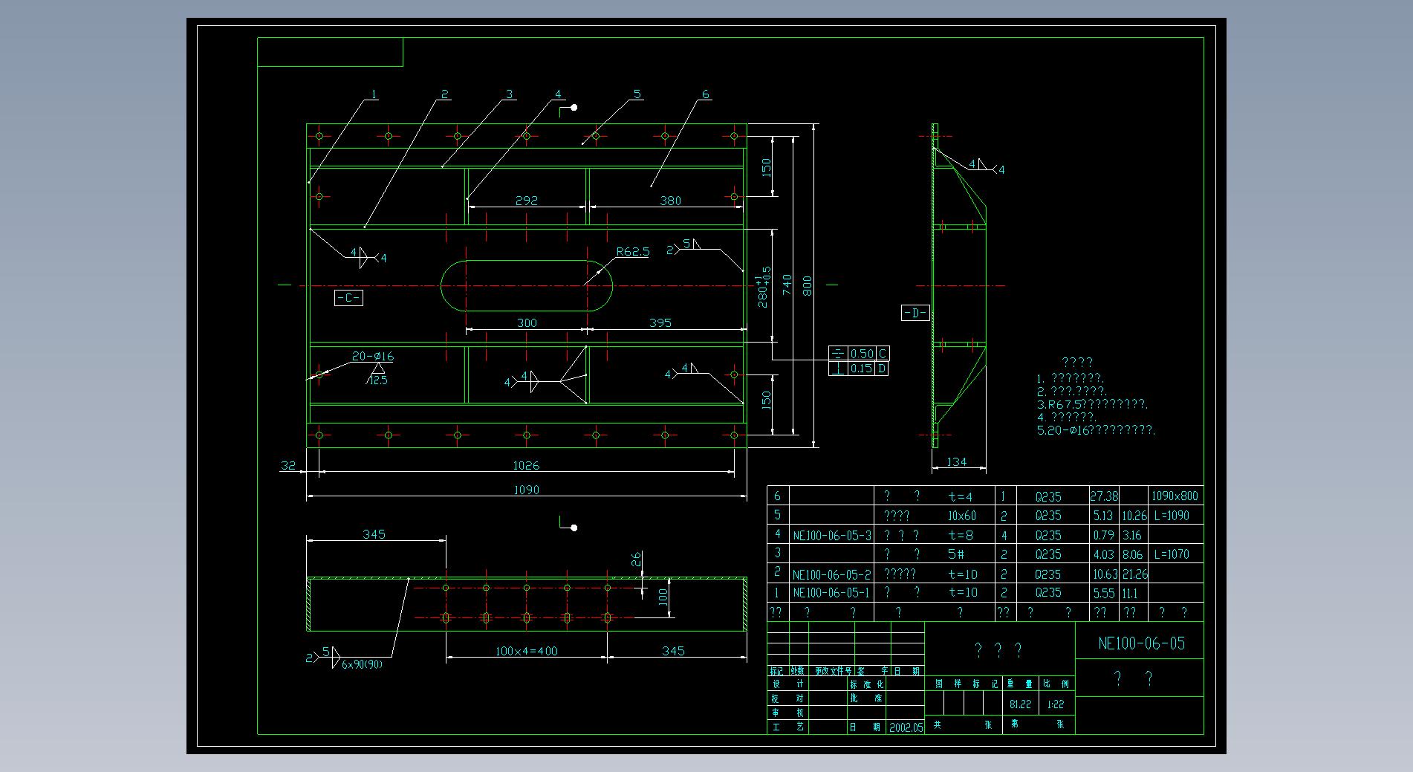The width and height of the screenshot is (1413, 772).
Task: Click unit weight '0.79' cell
Action: (x=1103, y=536)
